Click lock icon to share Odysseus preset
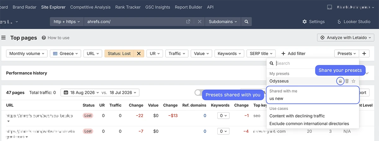This screenshot has width=379, height=141. (340, 81)
